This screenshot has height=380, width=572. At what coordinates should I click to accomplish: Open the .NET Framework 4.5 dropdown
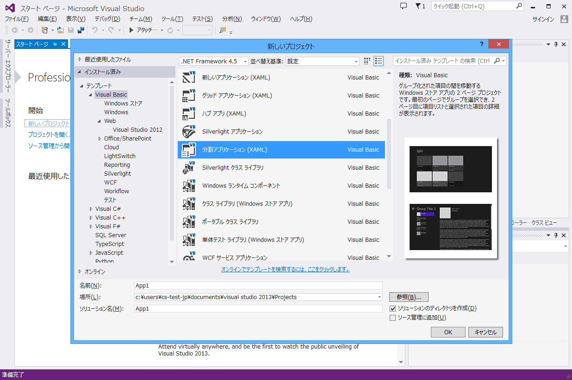214,61
